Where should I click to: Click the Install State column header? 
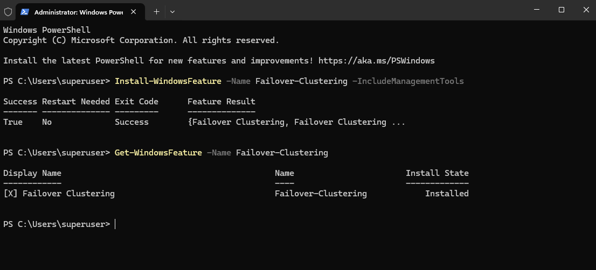click(x=437, y=173)
